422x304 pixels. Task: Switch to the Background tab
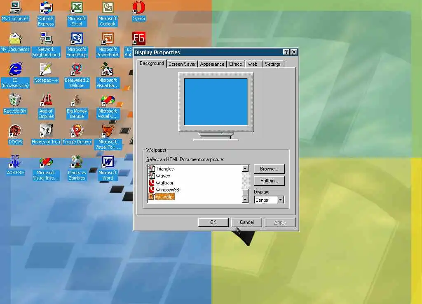(x=152, y=63)
